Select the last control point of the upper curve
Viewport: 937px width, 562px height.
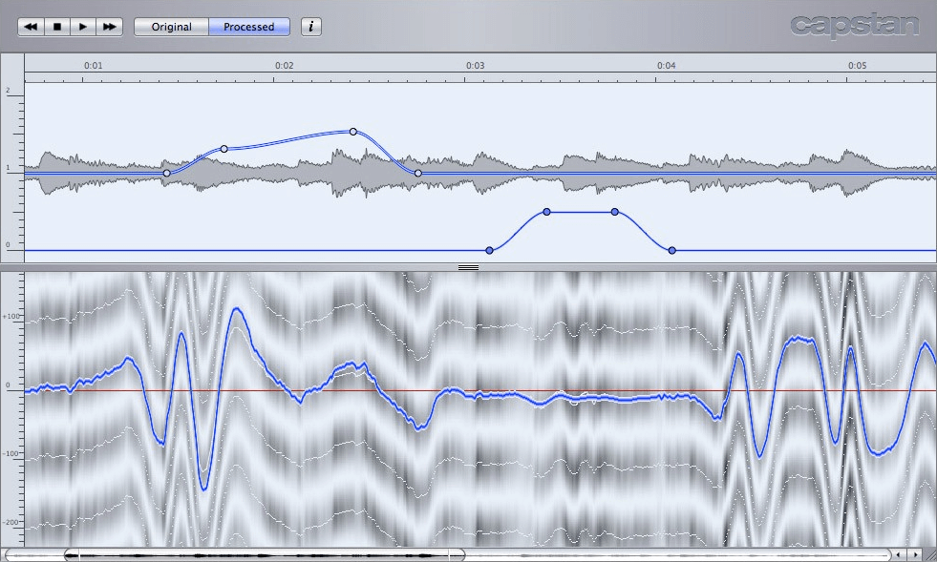(418, 173)
